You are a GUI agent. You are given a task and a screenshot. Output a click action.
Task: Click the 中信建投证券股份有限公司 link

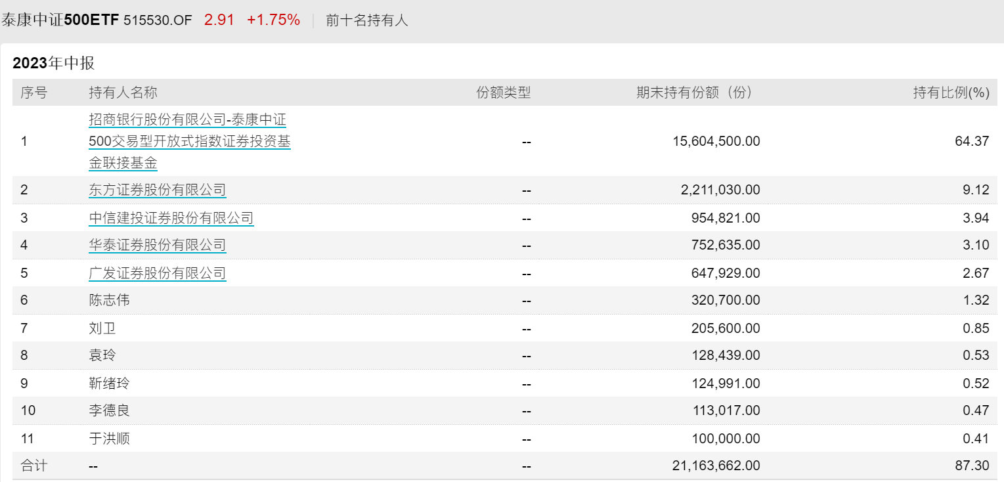(x=171, y=217)
